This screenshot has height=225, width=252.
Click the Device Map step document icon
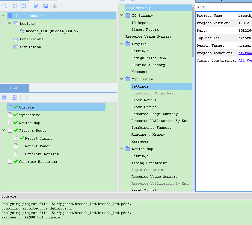(10, 123)
